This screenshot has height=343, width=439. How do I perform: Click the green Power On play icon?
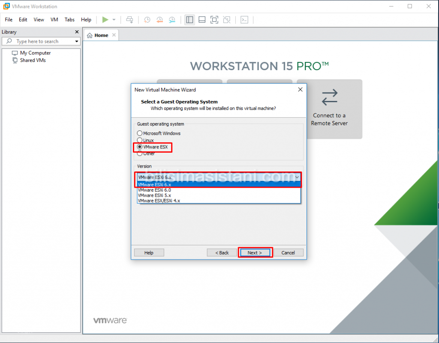[105, 20]
